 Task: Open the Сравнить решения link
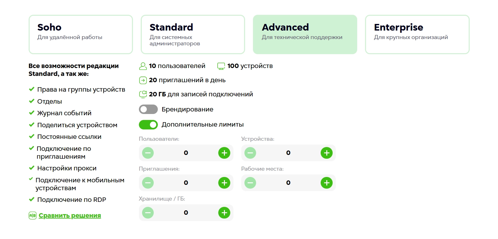click(70, 215)
